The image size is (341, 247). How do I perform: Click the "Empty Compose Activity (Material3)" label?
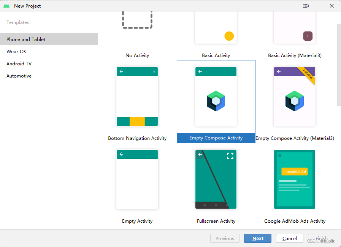point(295,138)
